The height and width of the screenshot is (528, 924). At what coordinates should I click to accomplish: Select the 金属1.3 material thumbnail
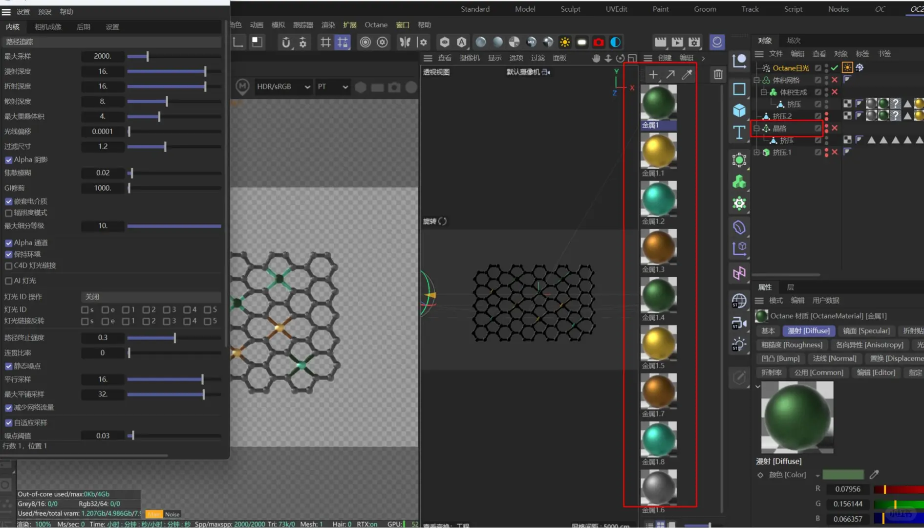tap(658, 247)
